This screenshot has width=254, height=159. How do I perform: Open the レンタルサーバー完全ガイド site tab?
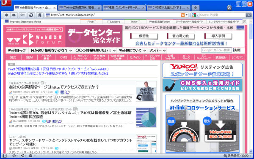224,22
